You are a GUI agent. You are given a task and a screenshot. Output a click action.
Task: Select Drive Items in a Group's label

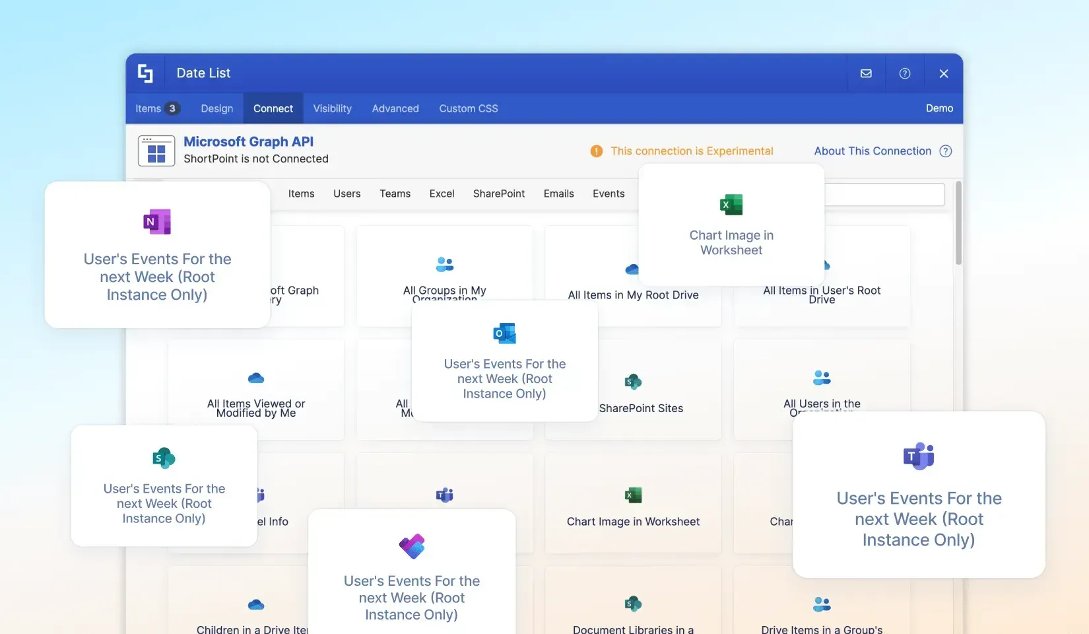822,629
